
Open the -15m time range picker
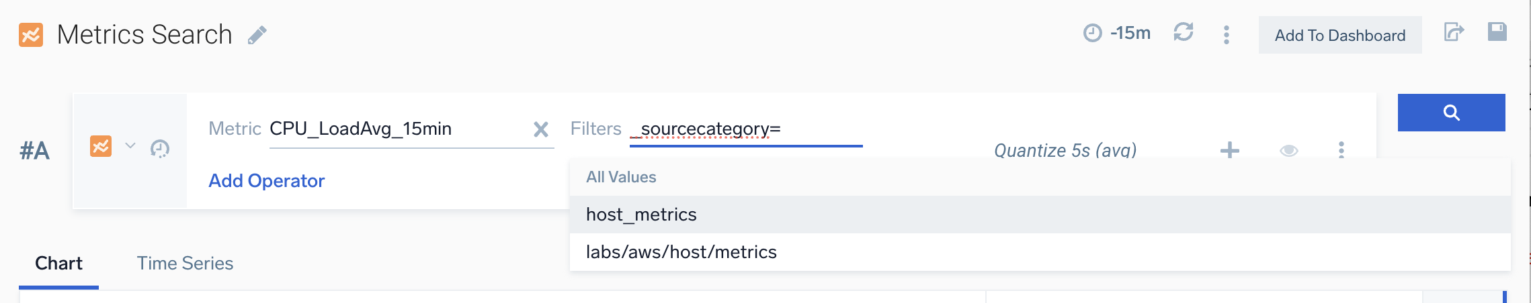1117,33
